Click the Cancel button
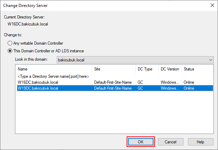This screenshot has width=218, height=150. pos(171,142)
